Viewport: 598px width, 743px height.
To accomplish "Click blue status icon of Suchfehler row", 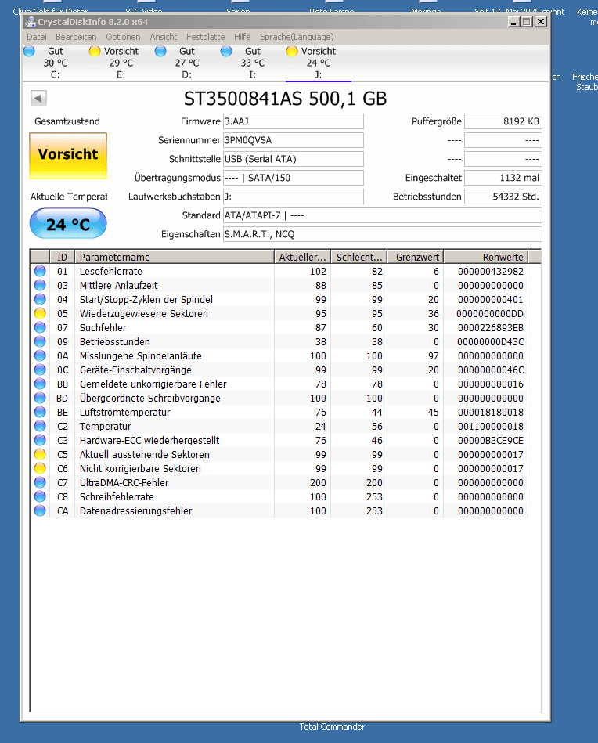I will [40, 327].
